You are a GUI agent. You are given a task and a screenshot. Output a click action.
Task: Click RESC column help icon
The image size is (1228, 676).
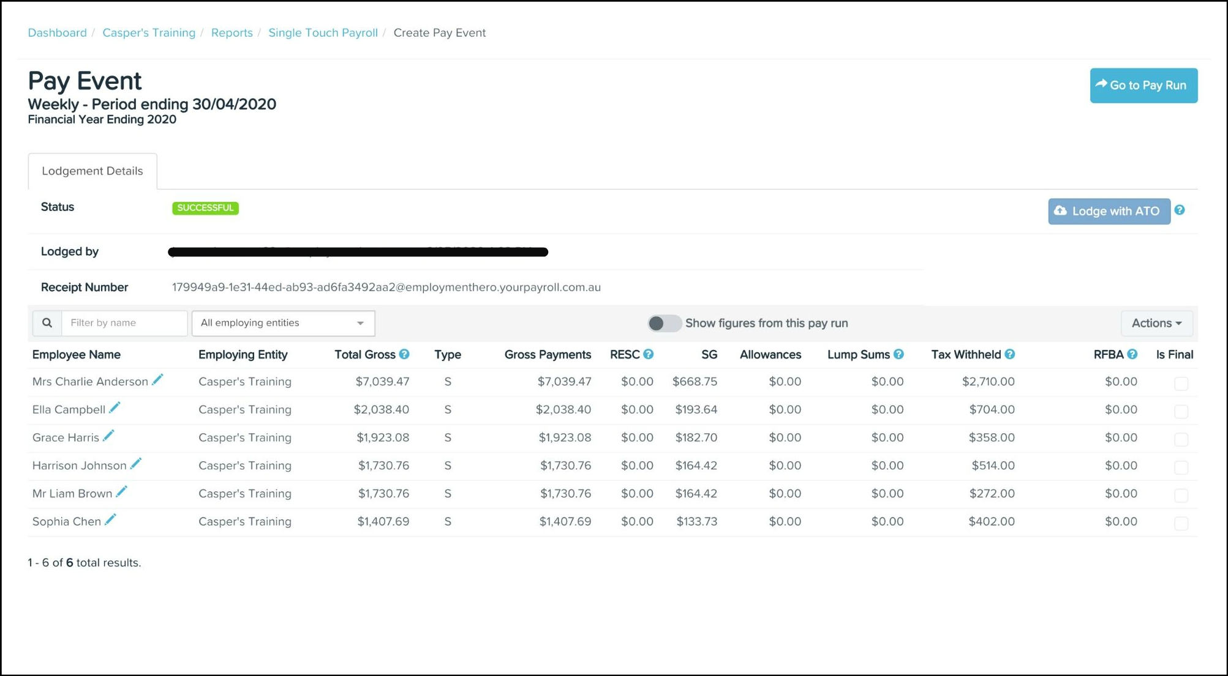tap(649, 354)
